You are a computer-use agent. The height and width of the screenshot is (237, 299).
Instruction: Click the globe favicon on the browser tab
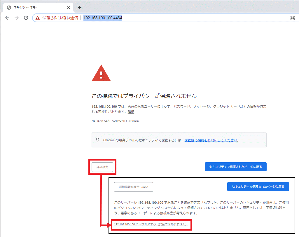[9, 8]
